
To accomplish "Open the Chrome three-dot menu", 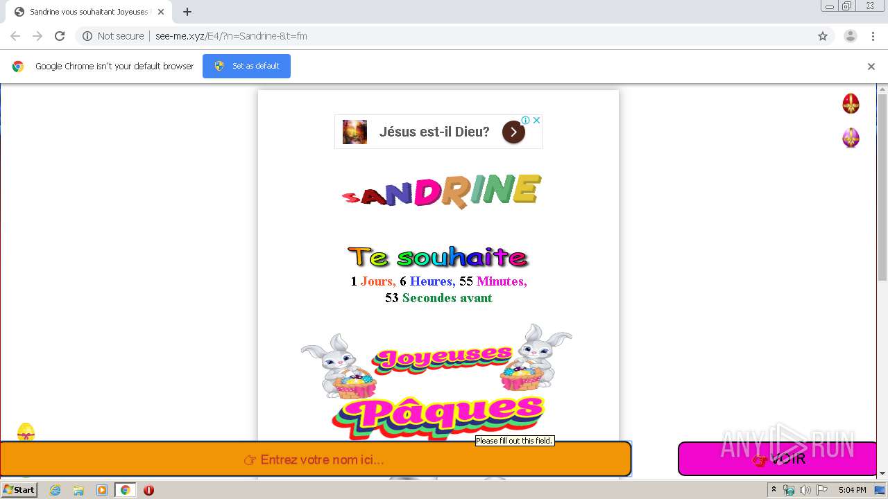I will (x=873, y=36).
